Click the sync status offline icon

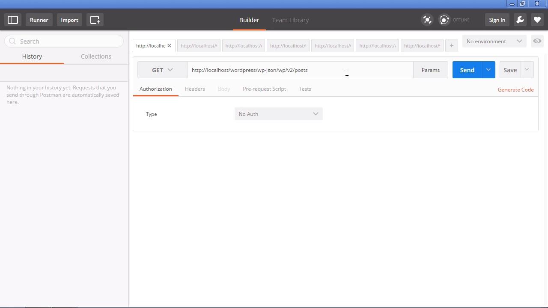(444, 20)
